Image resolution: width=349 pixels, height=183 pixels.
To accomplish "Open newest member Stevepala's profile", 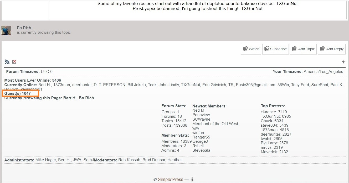I will [x=201, y=150].
